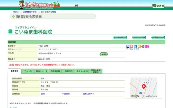Click the 詳細情報 section header
This screenshot has height=108, width=173.
[86, 42]
